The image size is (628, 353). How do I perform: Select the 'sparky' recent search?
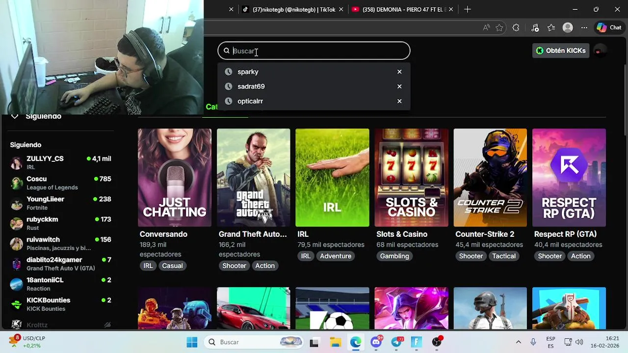pyautogui.click(x=314, y=72)
